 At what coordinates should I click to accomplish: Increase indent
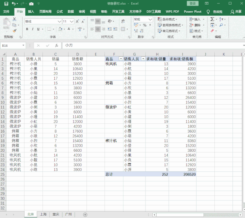(115, 29)
